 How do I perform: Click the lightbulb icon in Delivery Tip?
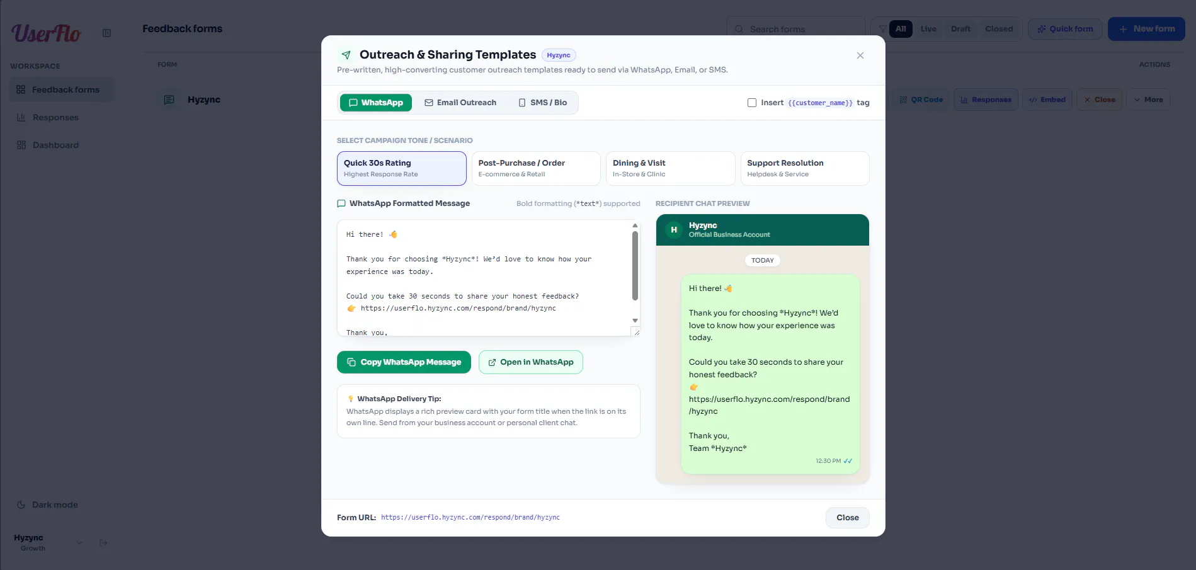(x=351, y=399)
